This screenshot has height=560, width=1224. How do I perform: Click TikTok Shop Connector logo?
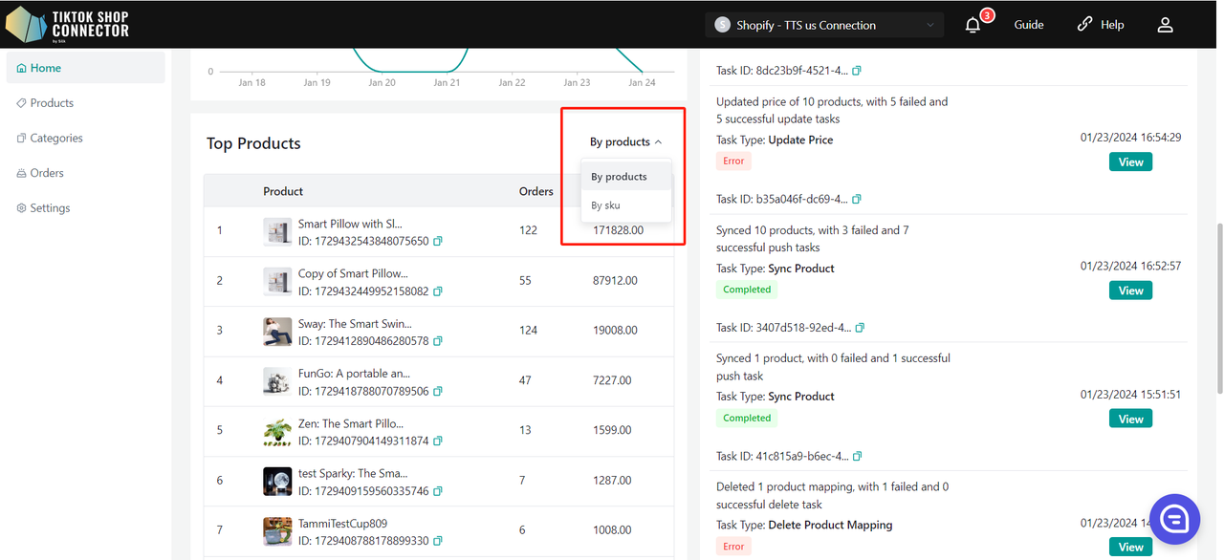(x=67, y=25)
